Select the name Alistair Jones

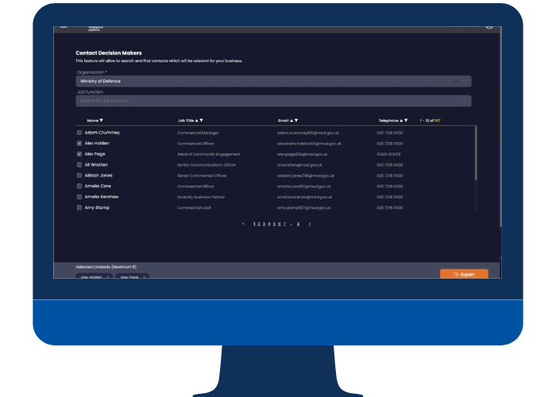pyautogui.click(x=98, y=175)
